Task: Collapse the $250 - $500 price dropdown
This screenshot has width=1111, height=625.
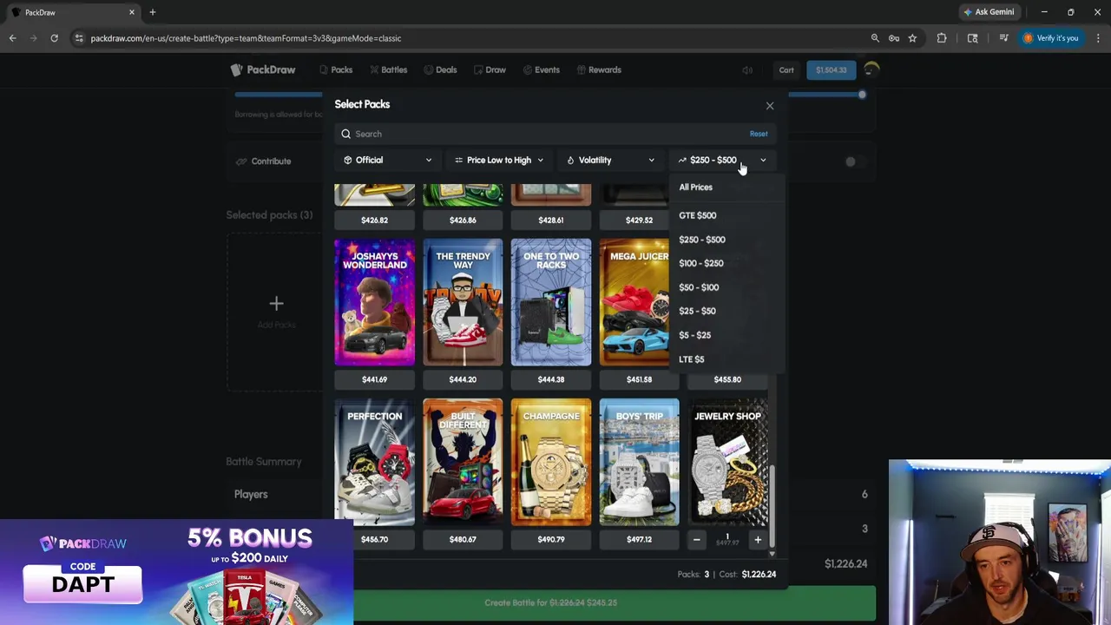Action: pyautogui.click(x=721, y=160)
